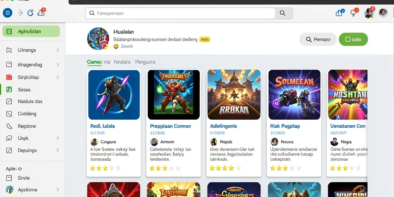Expand the Apckinne chevron

(x=58, y=189)
